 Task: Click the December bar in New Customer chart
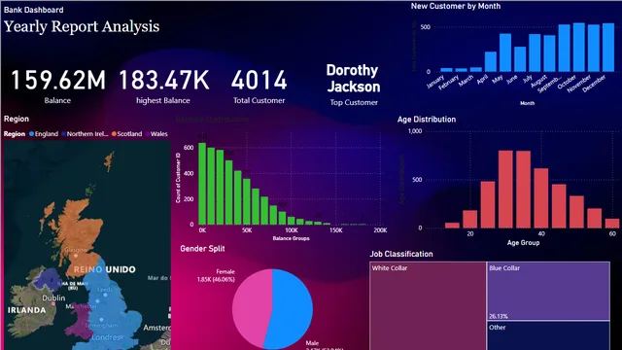coord(608,48)
